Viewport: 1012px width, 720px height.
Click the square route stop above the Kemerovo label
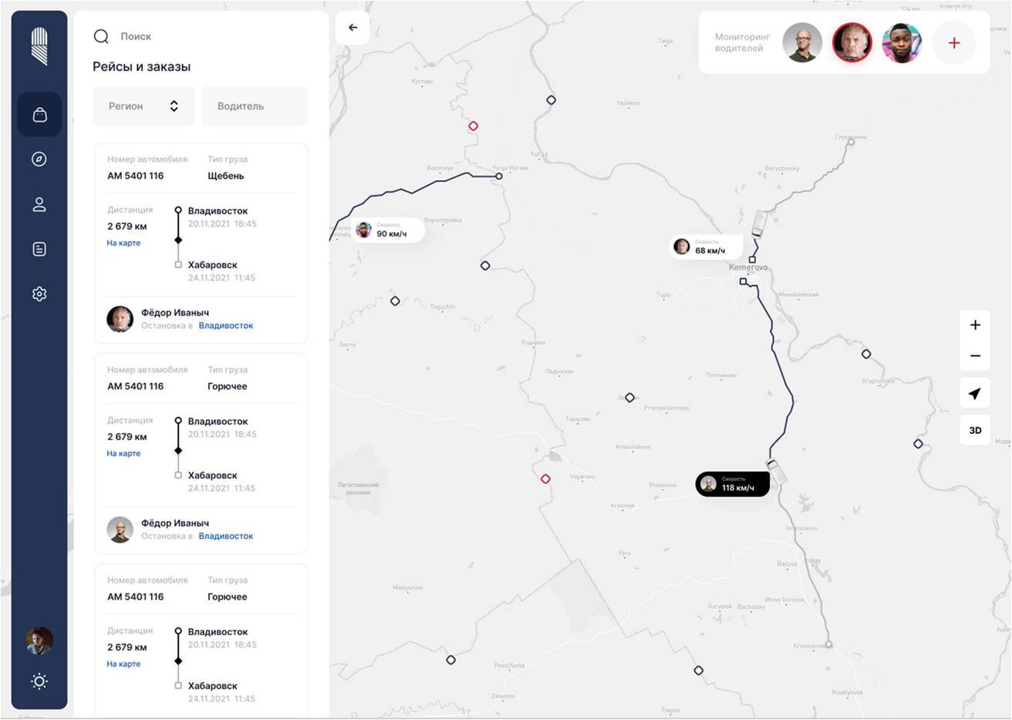(752, 260)
